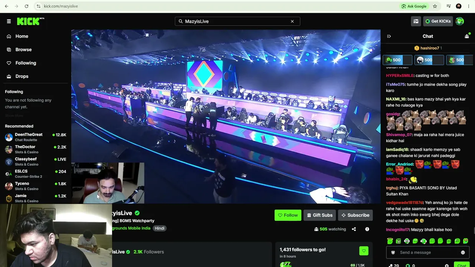Viewport: 475px width, 267px height.
Task: Click the NAXMI_16 username in chat
Action: pyautogui.click(x=396, y=99)
